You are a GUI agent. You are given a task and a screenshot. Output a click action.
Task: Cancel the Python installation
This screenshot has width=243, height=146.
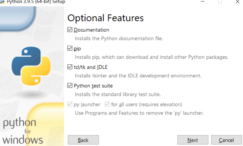[226, 140]
